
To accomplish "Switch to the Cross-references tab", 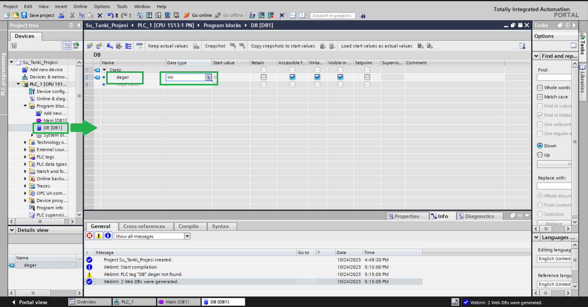I will (x=144, y=226).
